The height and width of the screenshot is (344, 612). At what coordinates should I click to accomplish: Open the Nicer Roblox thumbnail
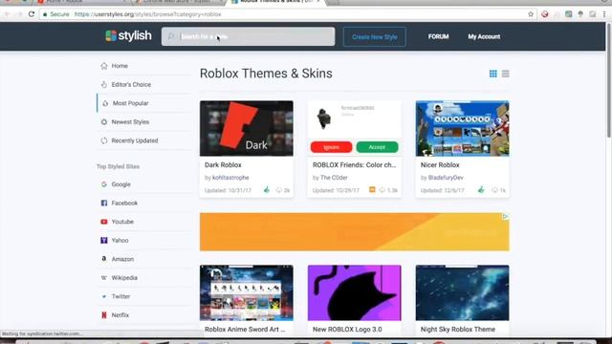point(462,128)
